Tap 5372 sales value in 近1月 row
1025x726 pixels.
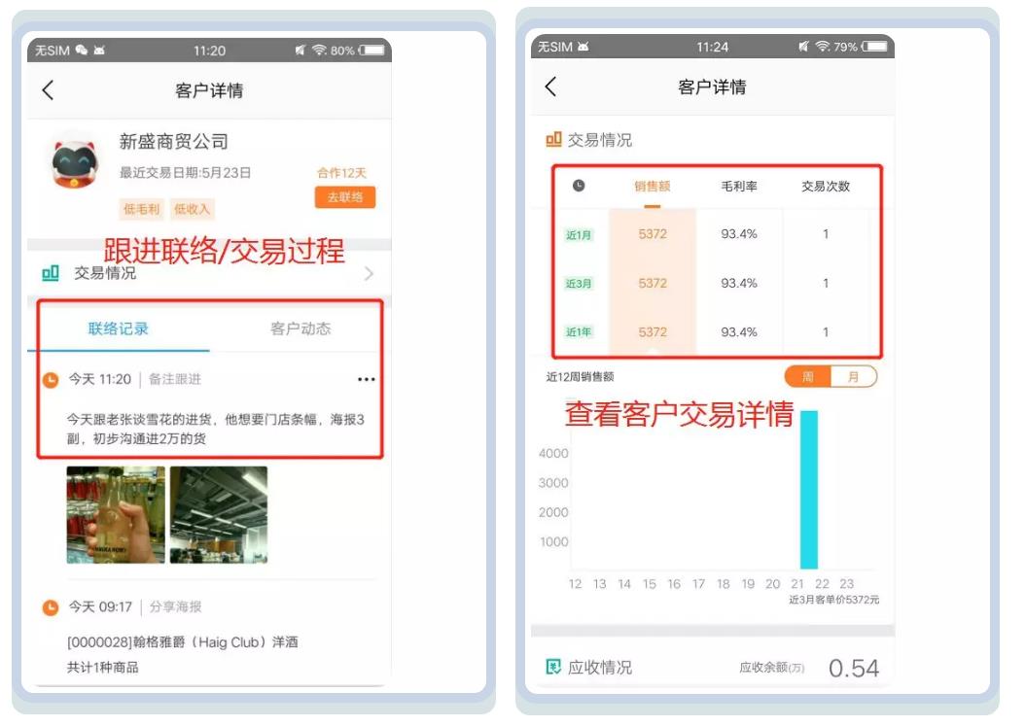click(x=653, y=234)
